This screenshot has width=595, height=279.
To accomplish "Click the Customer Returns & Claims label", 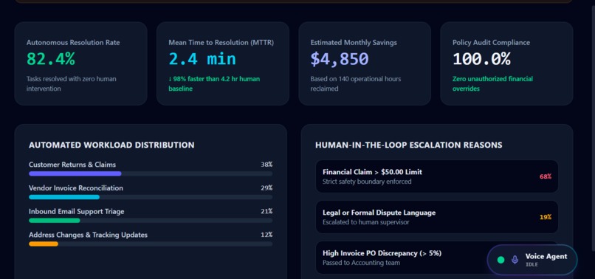I will point(72,165).
